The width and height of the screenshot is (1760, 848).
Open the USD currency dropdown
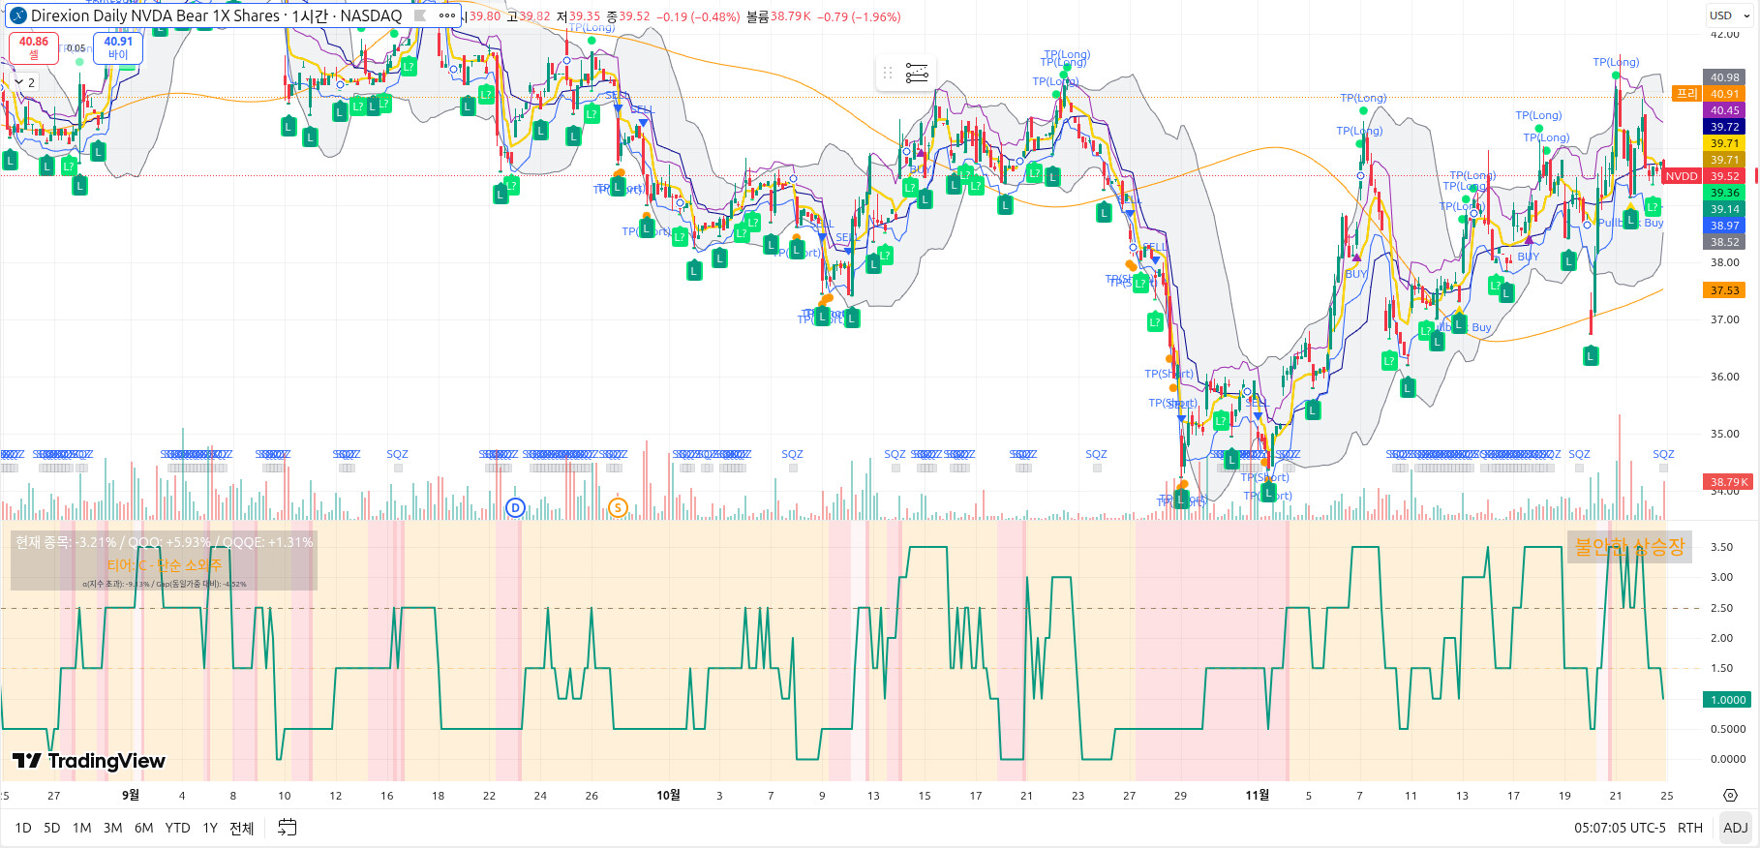point(1730,15)
